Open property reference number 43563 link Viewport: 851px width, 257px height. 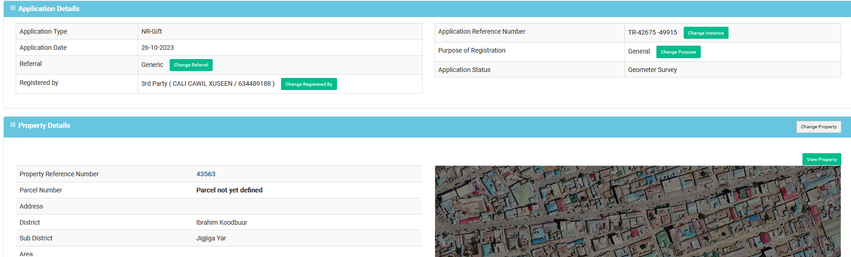[206, 174]
